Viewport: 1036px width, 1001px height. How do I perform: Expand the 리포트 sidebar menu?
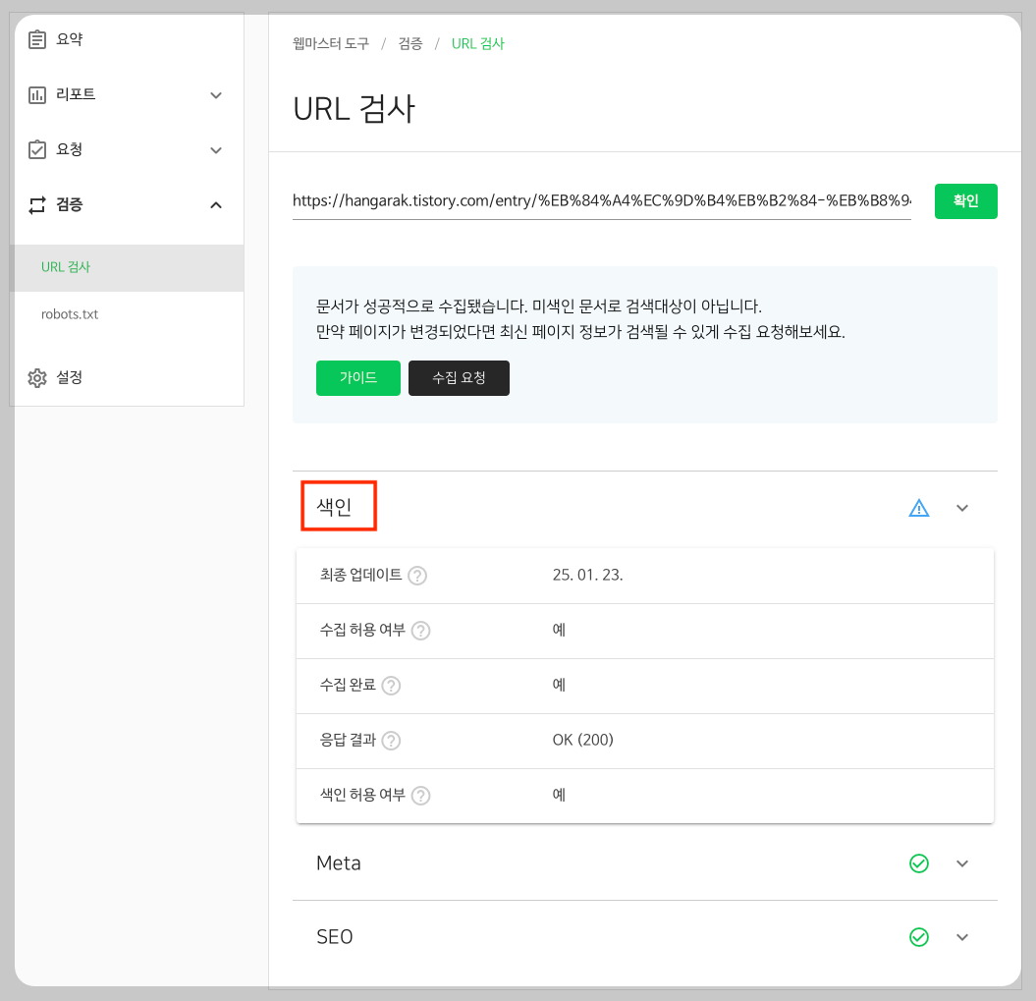click(215, 94)
